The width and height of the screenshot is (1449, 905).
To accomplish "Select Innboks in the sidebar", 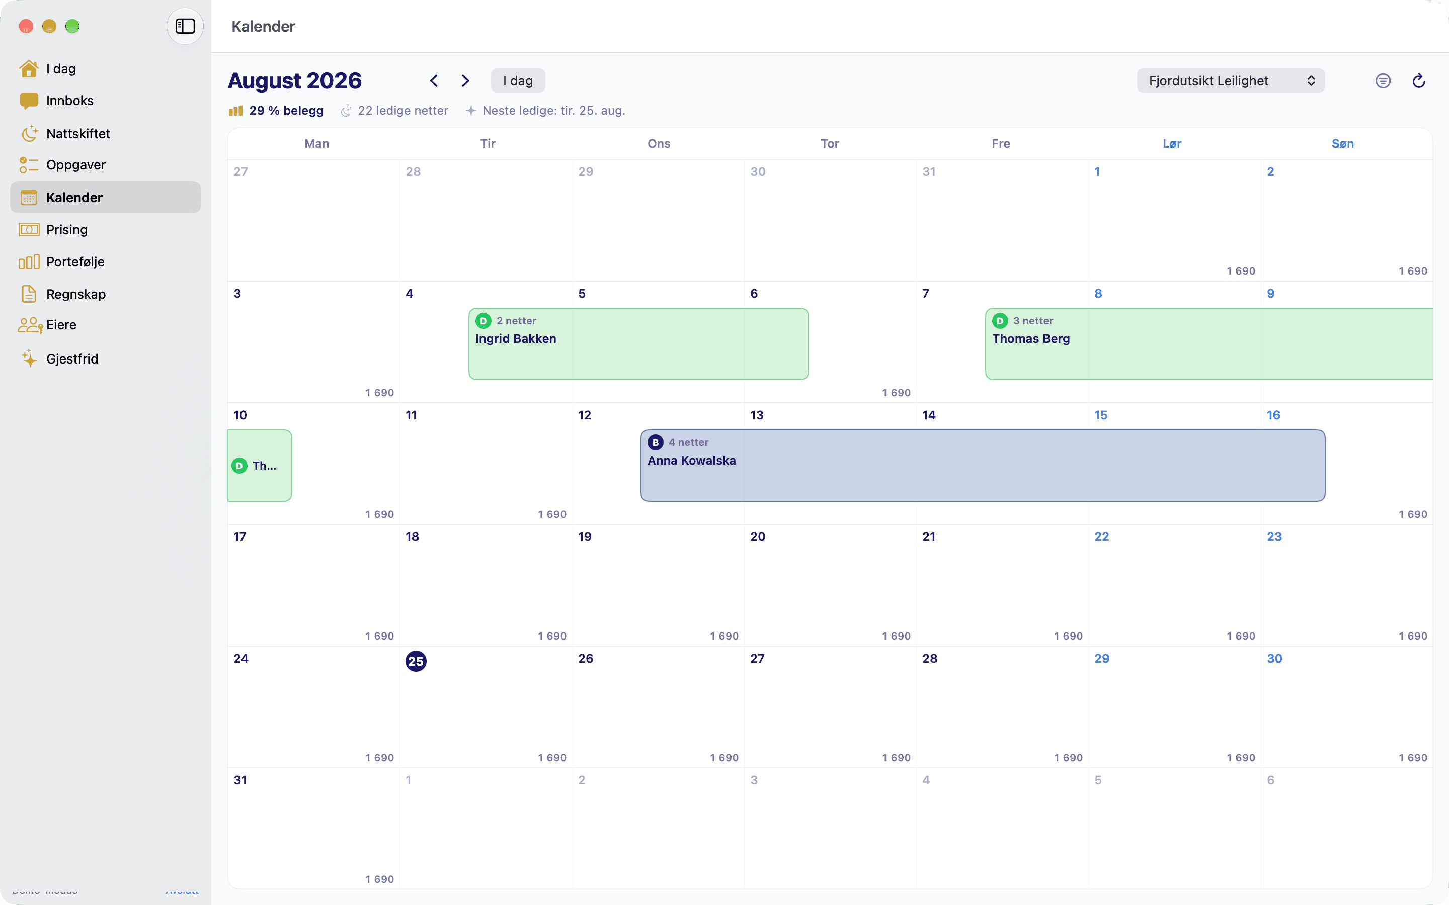I will 105,101.
